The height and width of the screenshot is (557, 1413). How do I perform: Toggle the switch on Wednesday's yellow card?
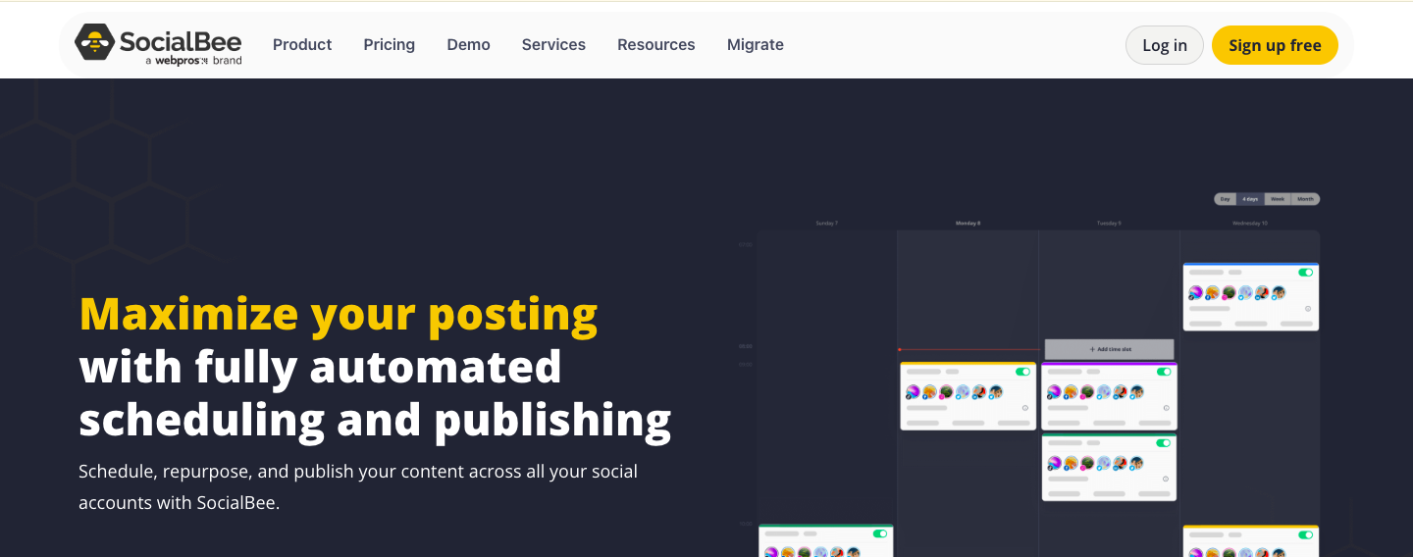pos(1305,535)
